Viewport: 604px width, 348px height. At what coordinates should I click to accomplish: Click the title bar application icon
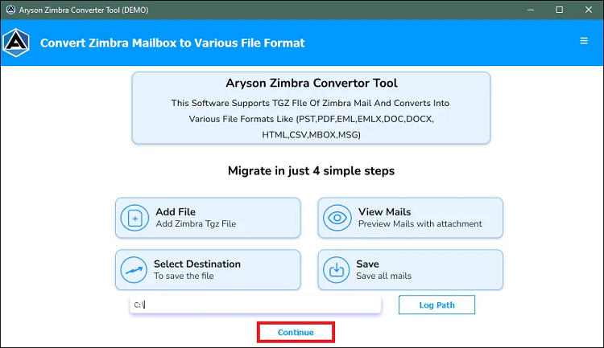click(x=10, y=10)
